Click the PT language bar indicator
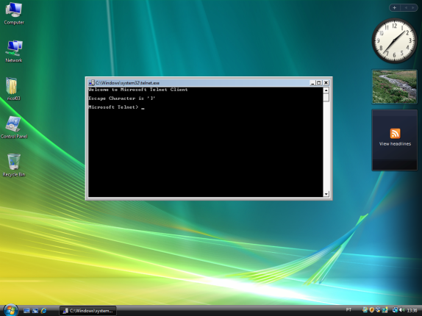422x316 pixels. [348, 310]
